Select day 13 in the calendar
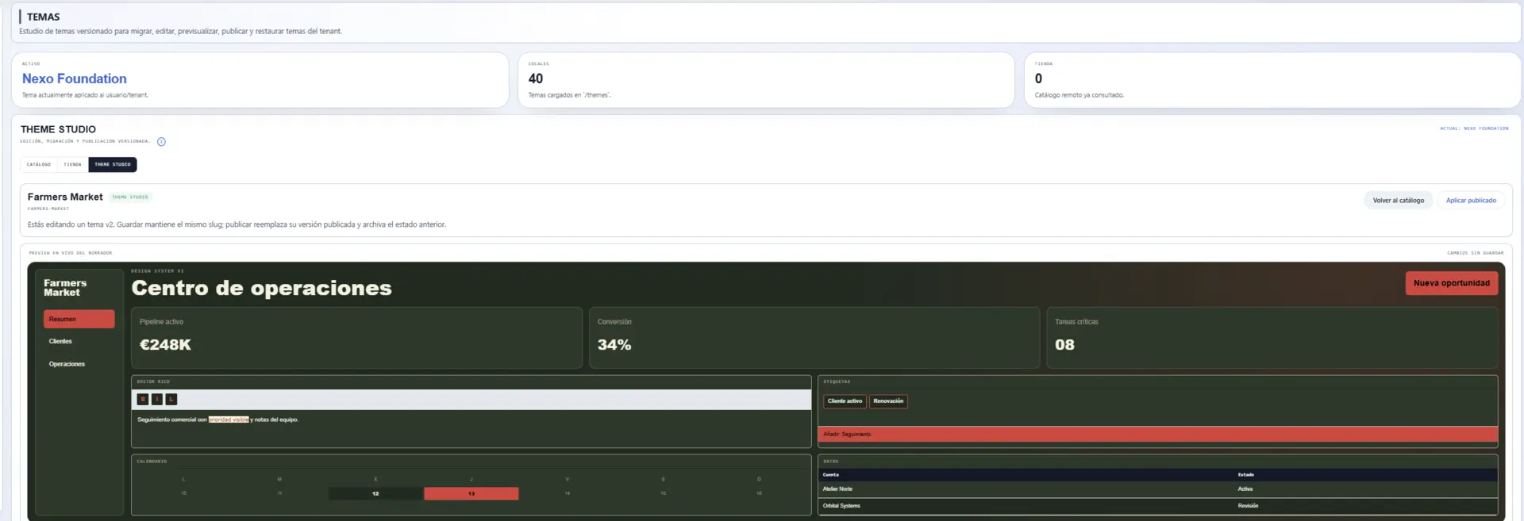1524x521 pixels. point(471,494)
